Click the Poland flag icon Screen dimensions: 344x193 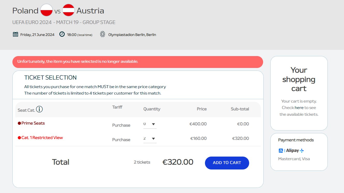(47, 10)
